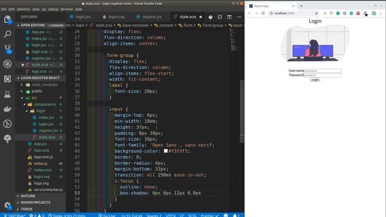Open the Manage gear menu

click(x=7, y=205)
